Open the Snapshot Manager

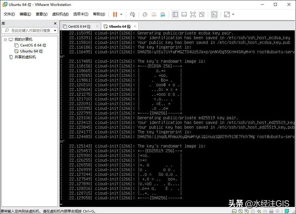click(163, 14)
